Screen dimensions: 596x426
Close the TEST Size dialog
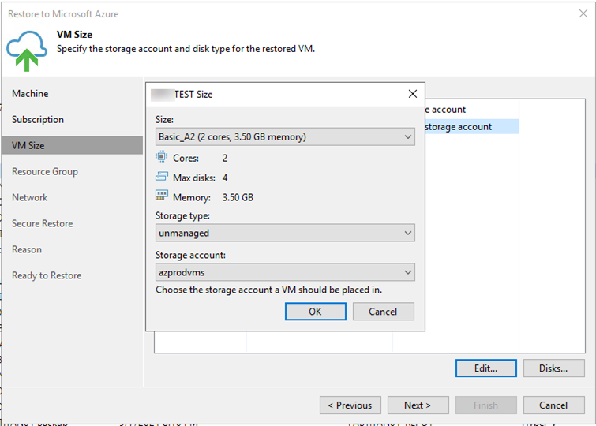point(412,94)
